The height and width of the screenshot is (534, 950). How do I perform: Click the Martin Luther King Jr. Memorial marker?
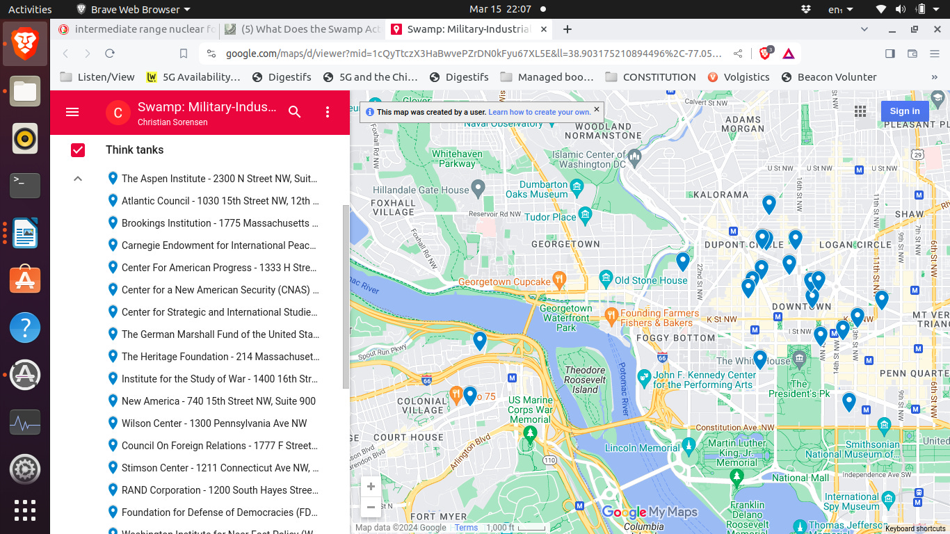[736, 477]
